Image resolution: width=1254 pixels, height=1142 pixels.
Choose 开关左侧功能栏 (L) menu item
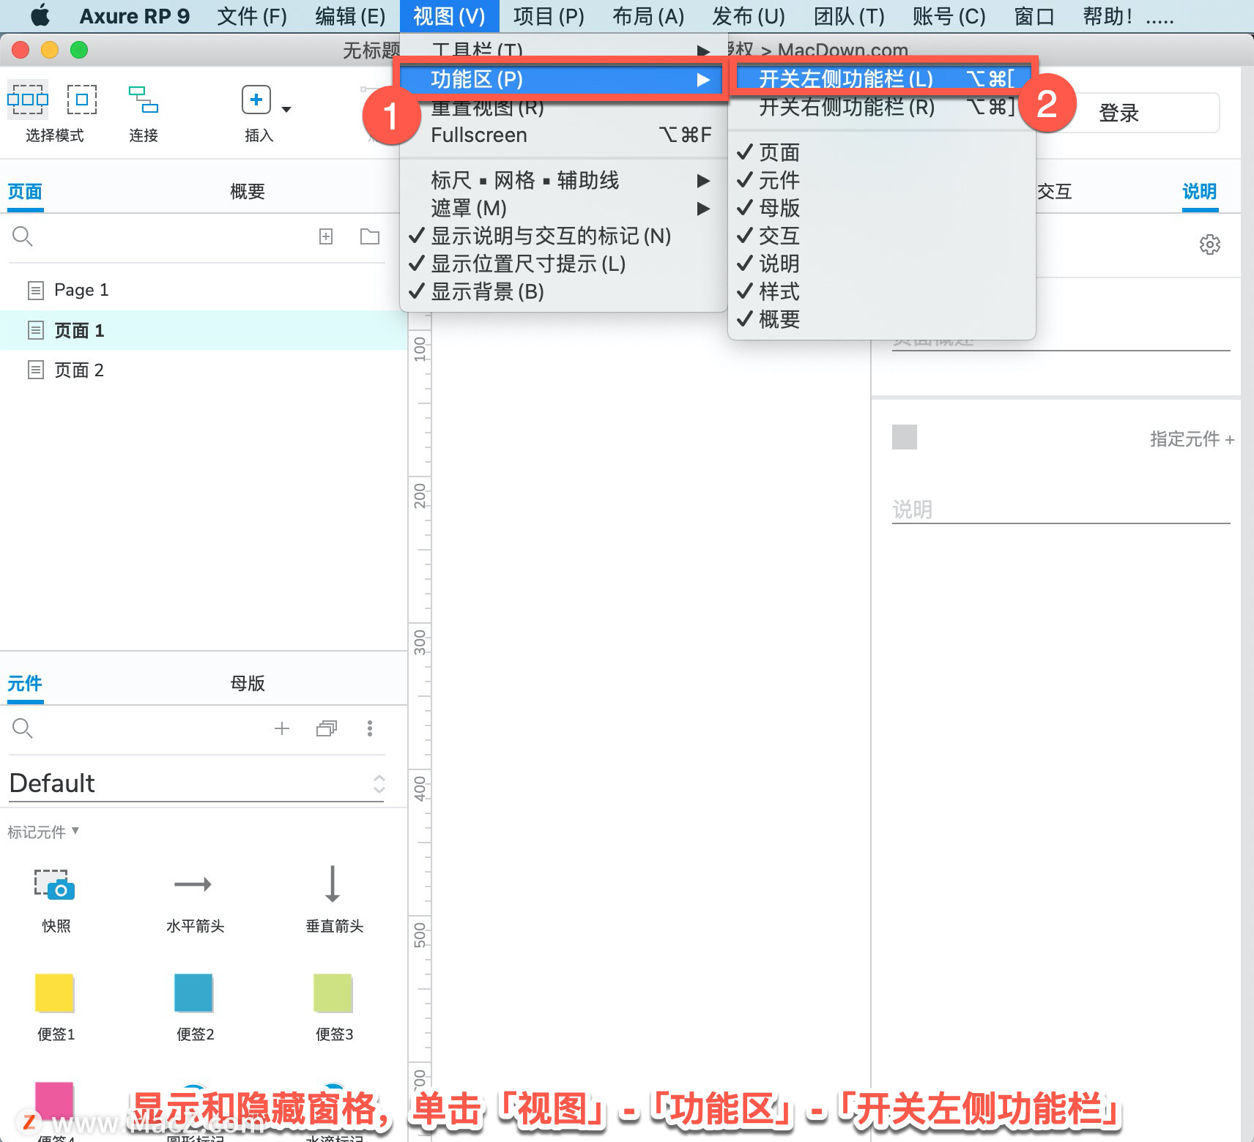(x=882, y=78)
